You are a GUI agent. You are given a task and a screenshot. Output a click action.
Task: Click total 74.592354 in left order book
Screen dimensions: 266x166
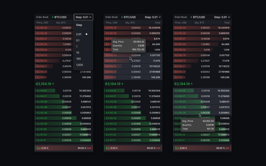85,91
